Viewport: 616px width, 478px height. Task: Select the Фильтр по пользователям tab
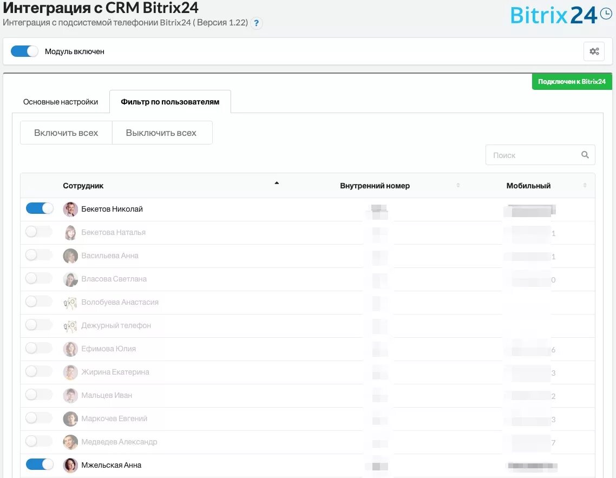pos(170,102)
